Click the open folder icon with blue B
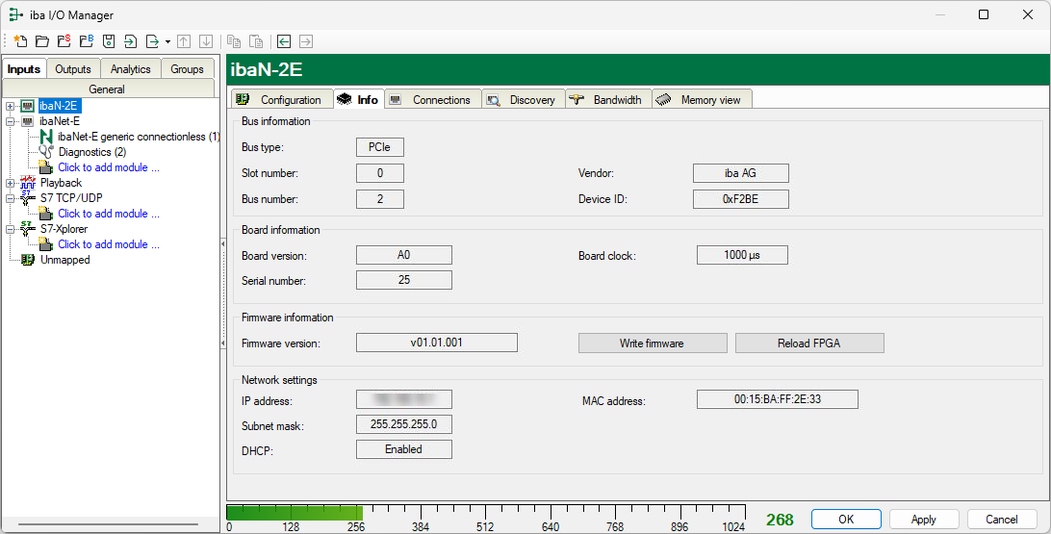The image size is (1051, 534). coord(86,41)
